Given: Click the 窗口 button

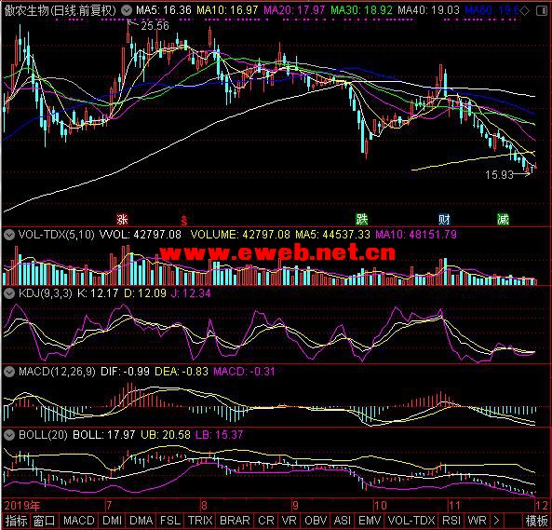Looking at the screenshot, I should [44, 521].
